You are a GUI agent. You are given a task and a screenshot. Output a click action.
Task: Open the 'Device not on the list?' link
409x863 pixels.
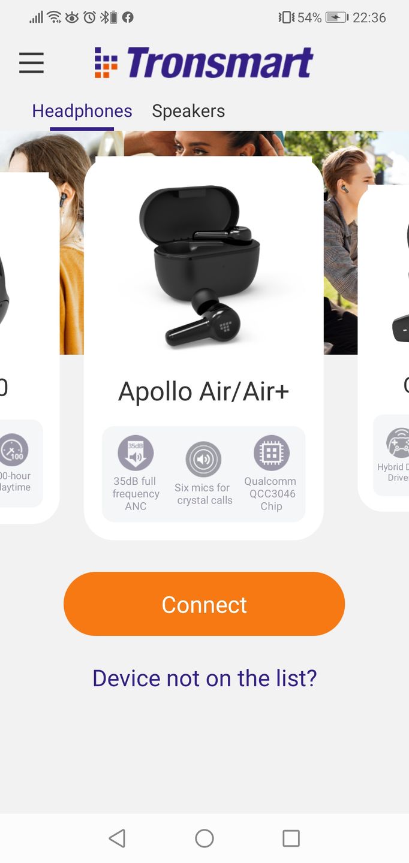(204, 678)
